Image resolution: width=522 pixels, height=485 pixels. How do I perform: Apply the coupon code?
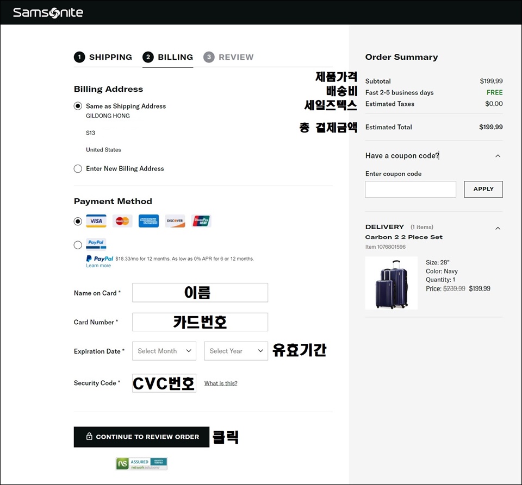483,189
